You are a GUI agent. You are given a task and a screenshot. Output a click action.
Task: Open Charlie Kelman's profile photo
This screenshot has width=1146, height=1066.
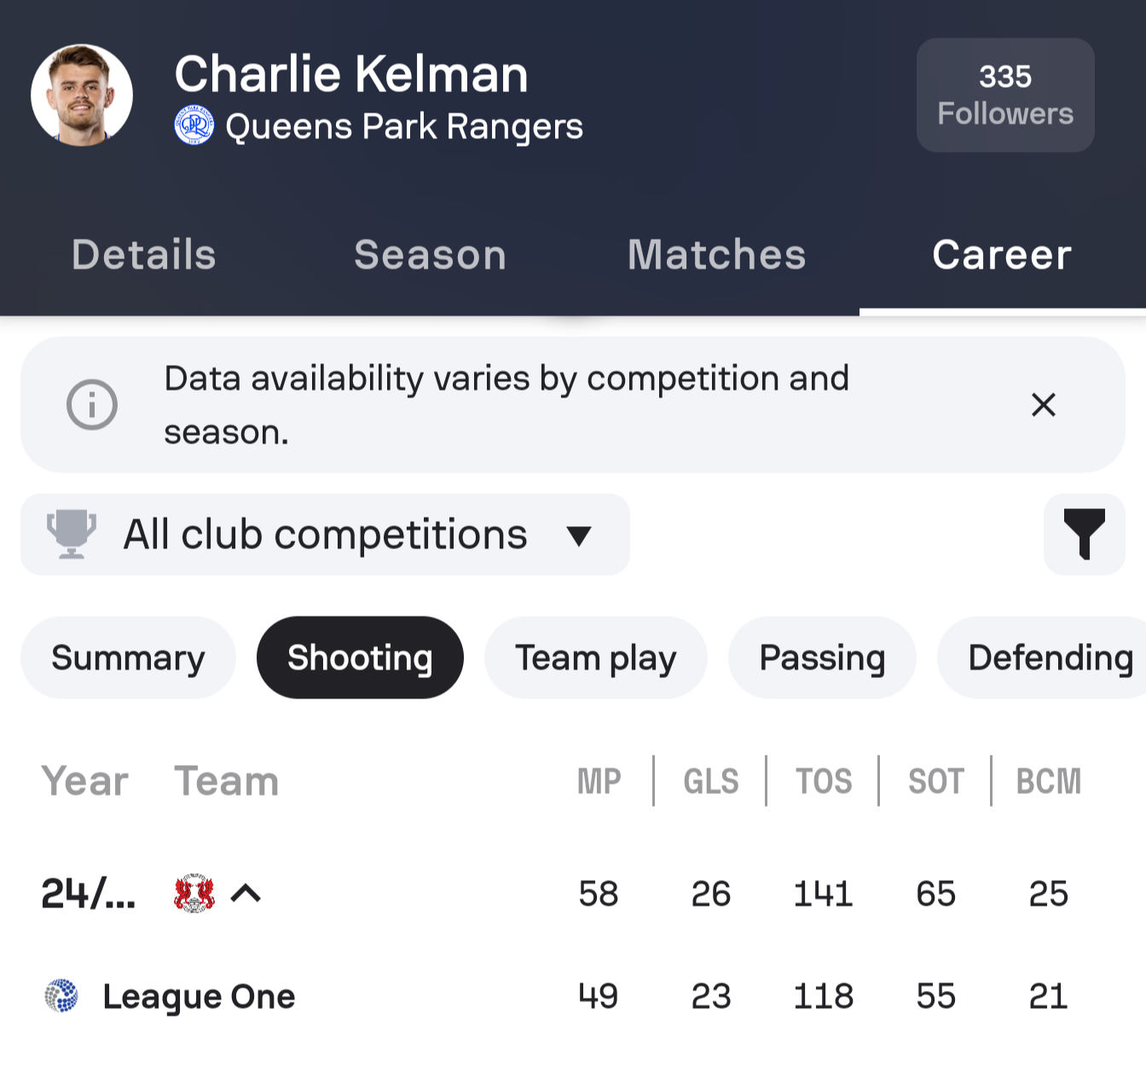point(82,95)
